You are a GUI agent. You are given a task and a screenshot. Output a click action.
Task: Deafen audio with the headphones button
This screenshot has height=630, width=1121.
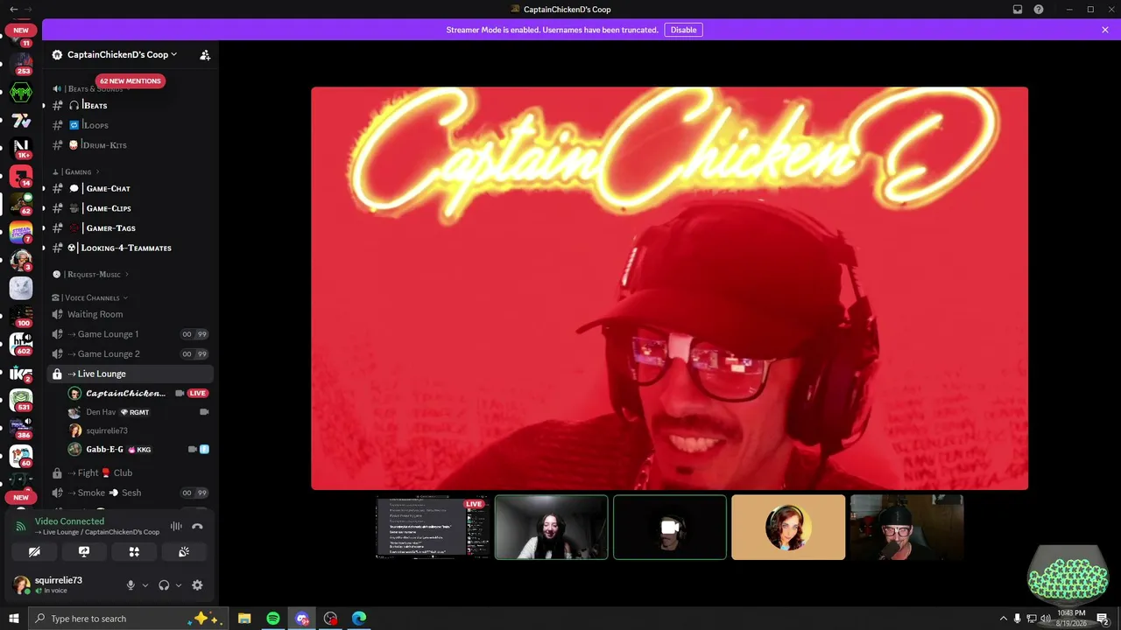tap(164, 585)
